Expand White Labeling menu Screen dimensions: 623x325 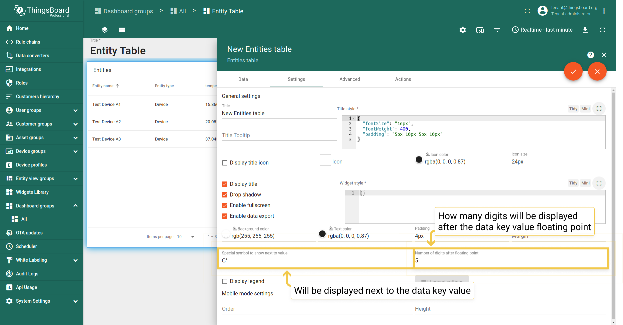click(x=76, y=260)
